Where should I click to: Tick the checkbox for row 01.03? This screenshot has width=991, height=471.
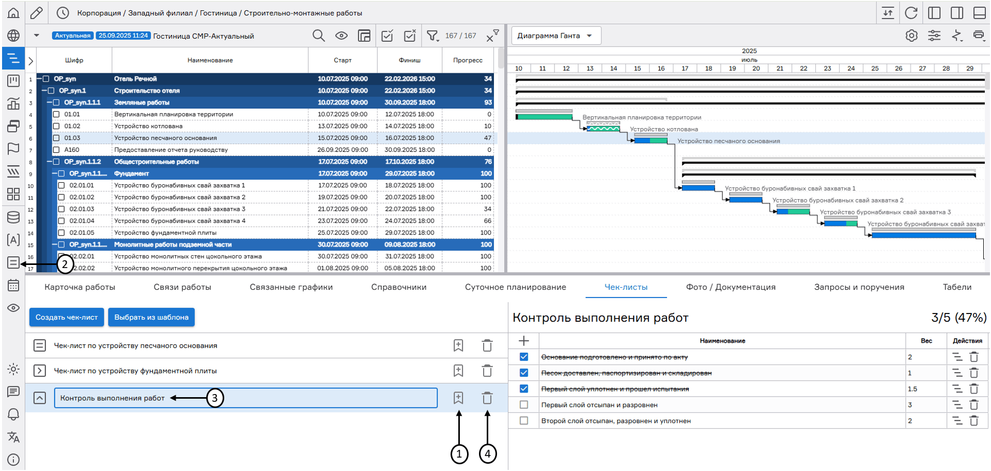pos(56,138)
